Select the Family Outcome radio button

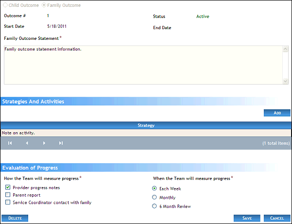point(44,5)
